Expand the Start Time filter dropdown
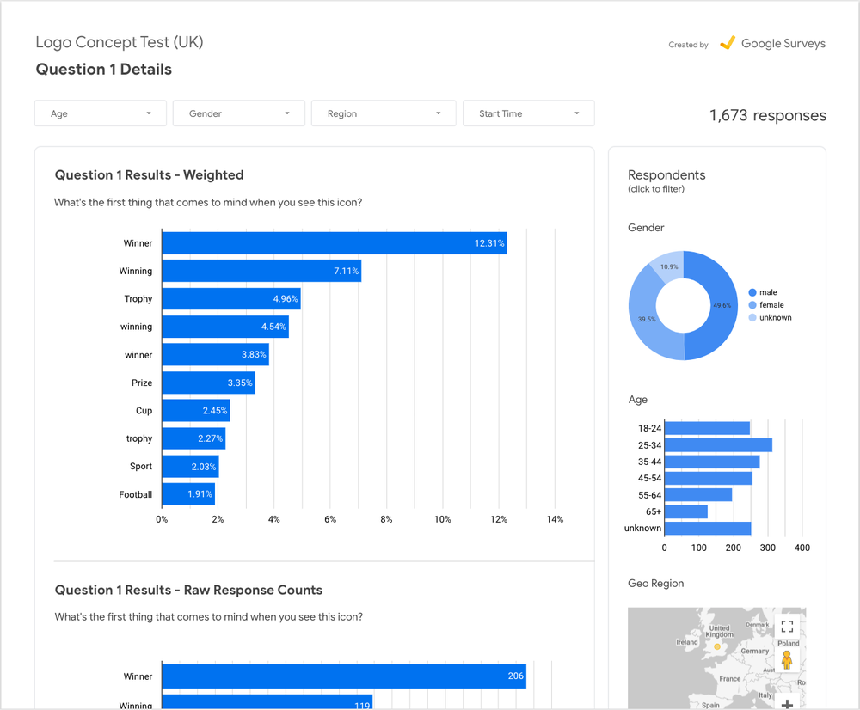Viewport: 860px width, 710px height. click(x=528, y=113)
